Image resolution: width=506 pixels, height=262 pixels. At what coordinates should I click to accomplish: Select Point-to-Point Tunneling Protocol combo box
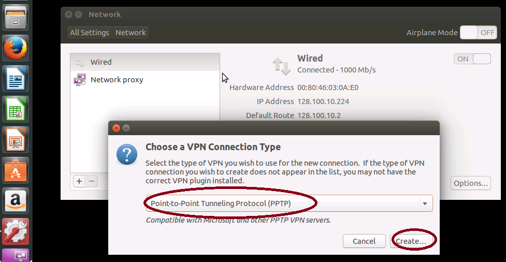[289, 203]
